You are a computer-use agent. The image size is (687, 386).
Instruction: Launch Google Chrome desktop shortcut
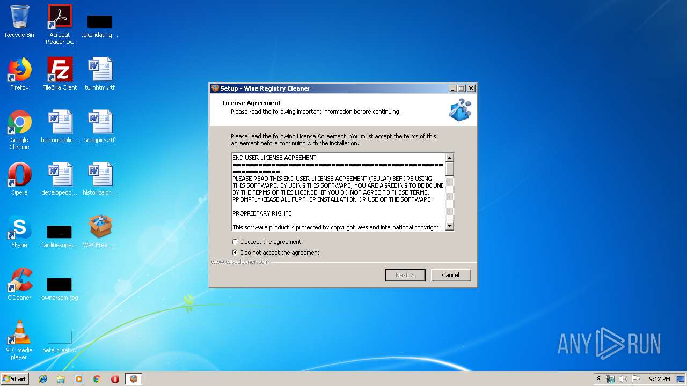[x=19, y=130]
